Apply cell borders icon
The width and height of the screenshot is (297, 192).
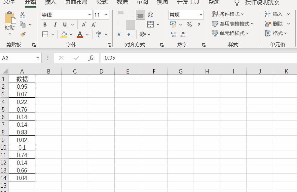point(45,34)
